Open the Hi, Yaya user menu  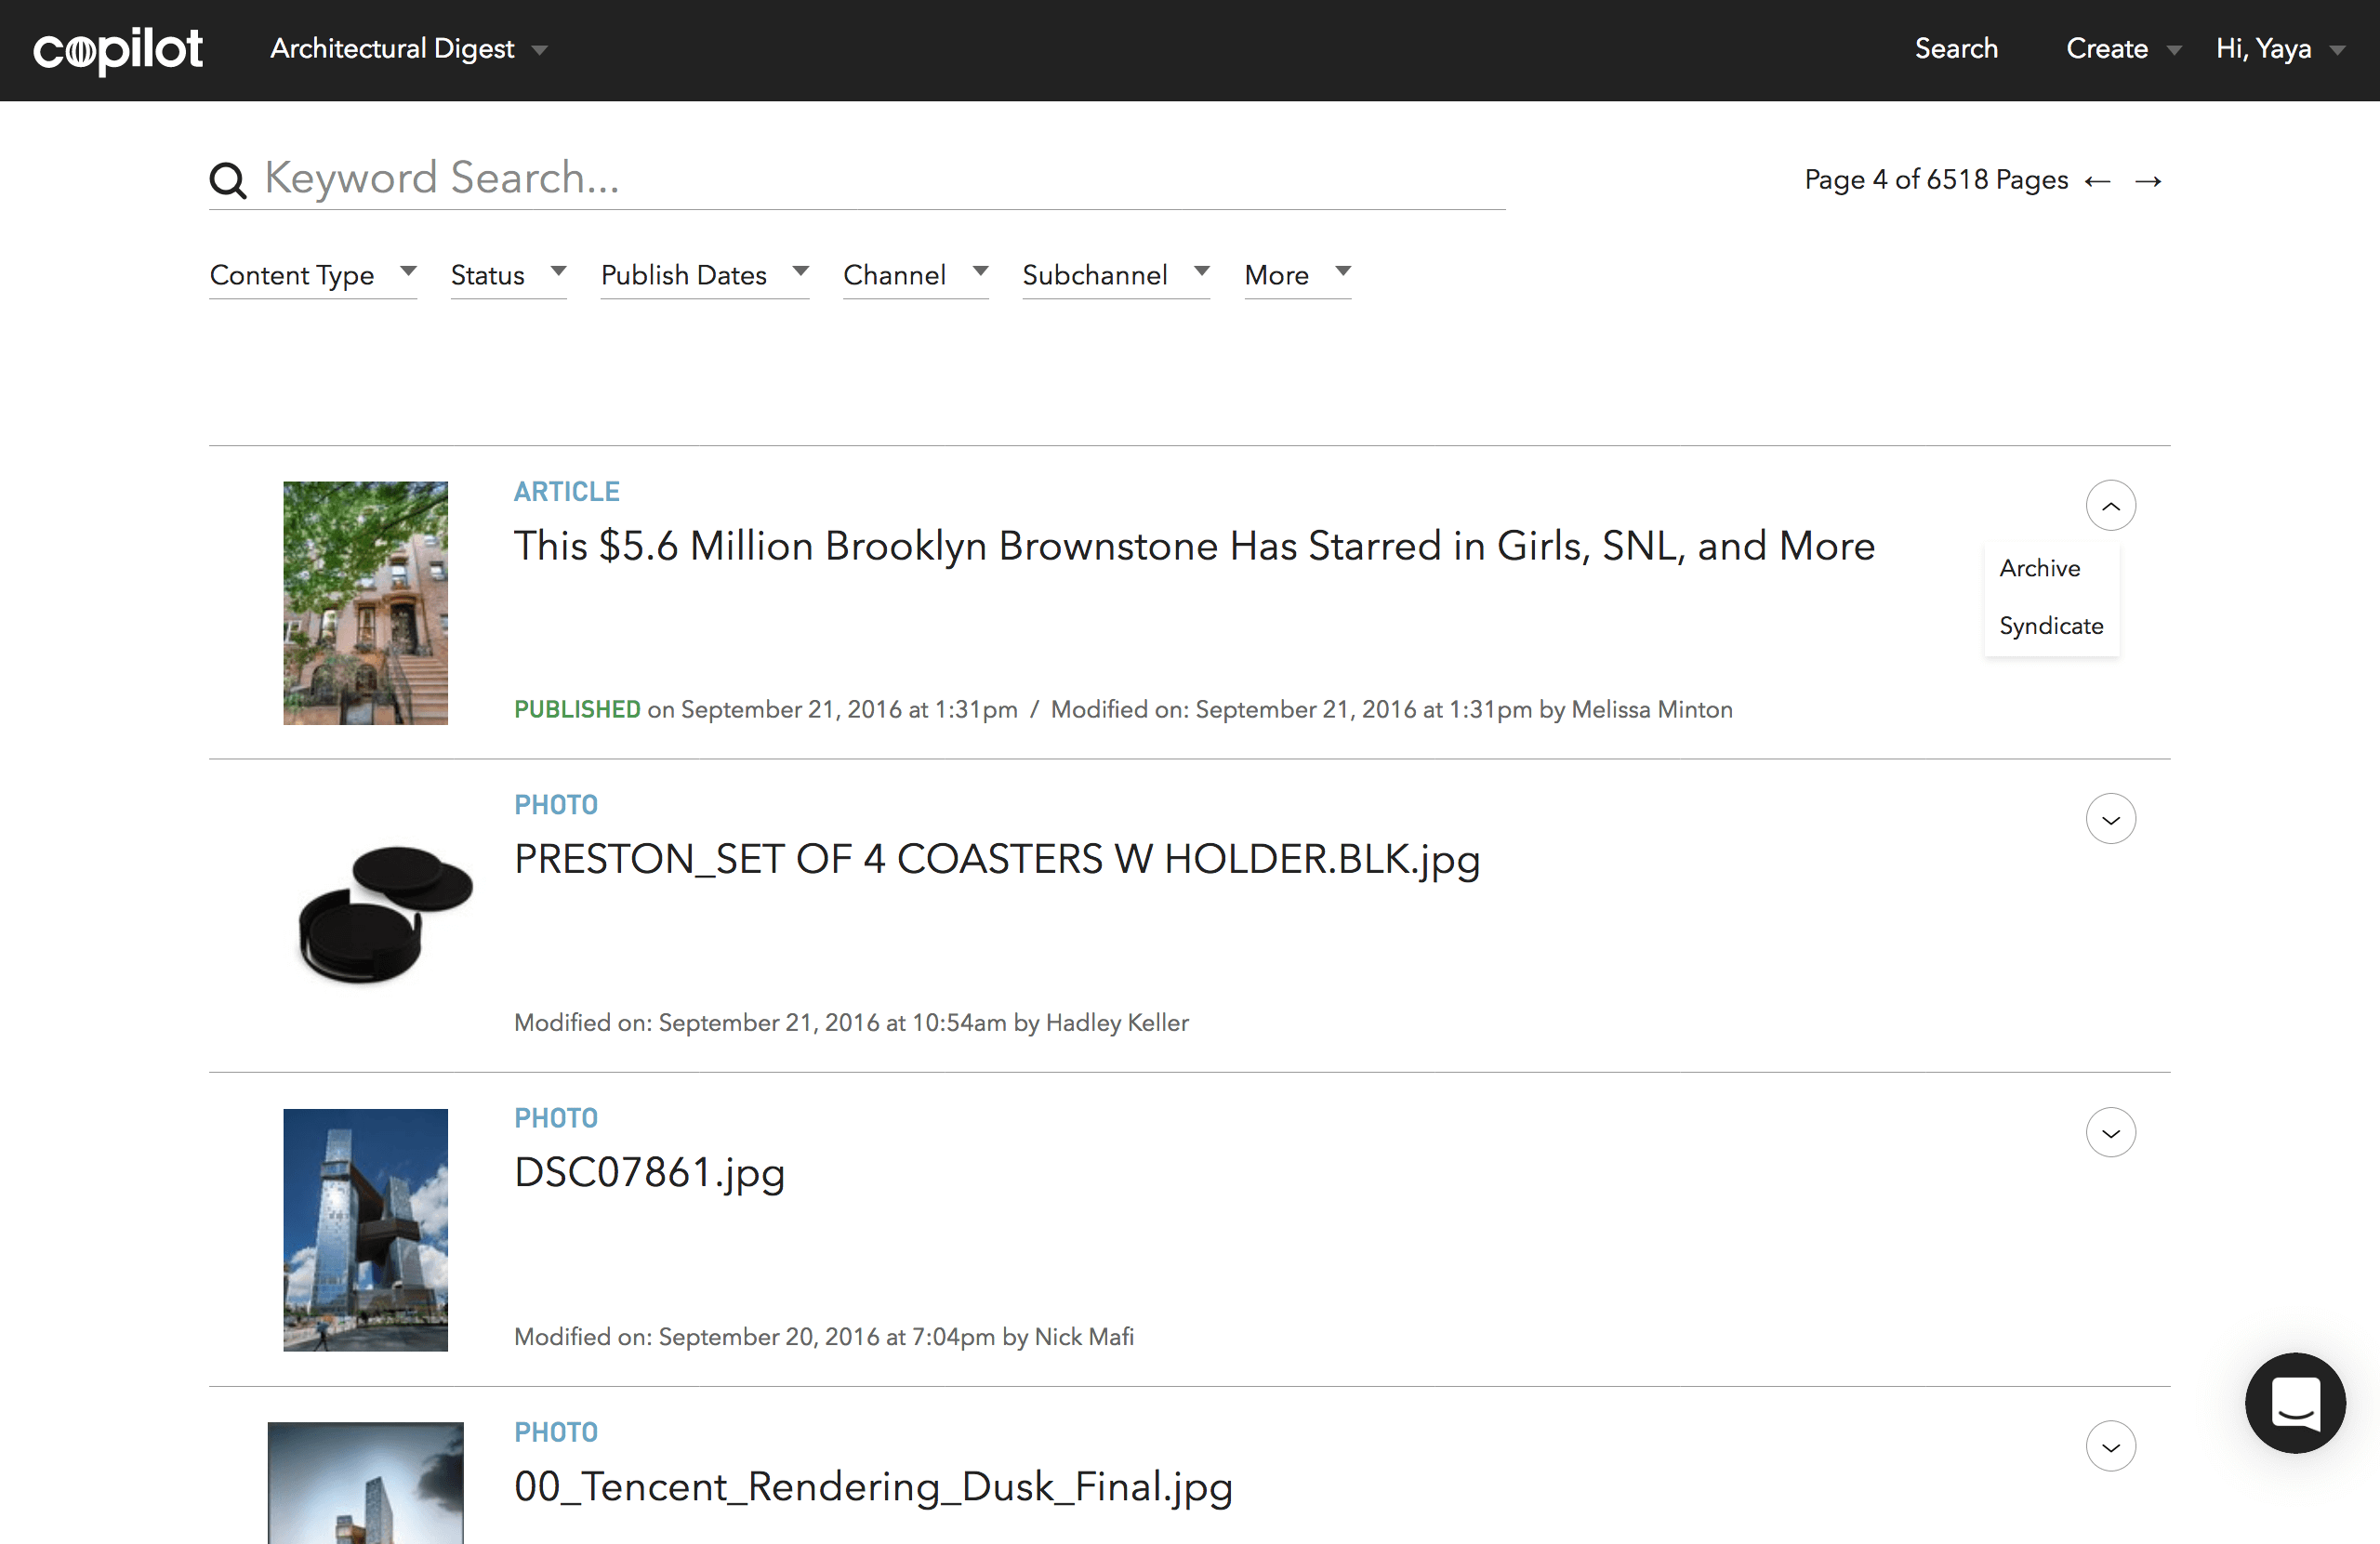(2280, 49)
